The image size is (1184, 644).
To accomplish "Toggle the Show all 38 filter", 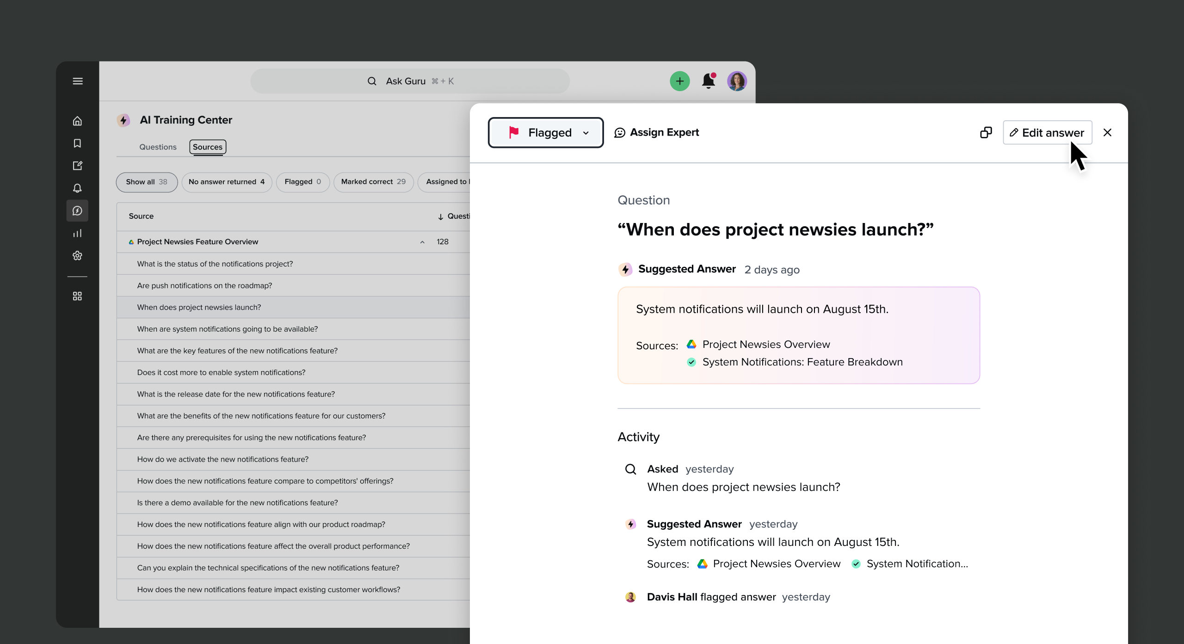I will point(146,182).
